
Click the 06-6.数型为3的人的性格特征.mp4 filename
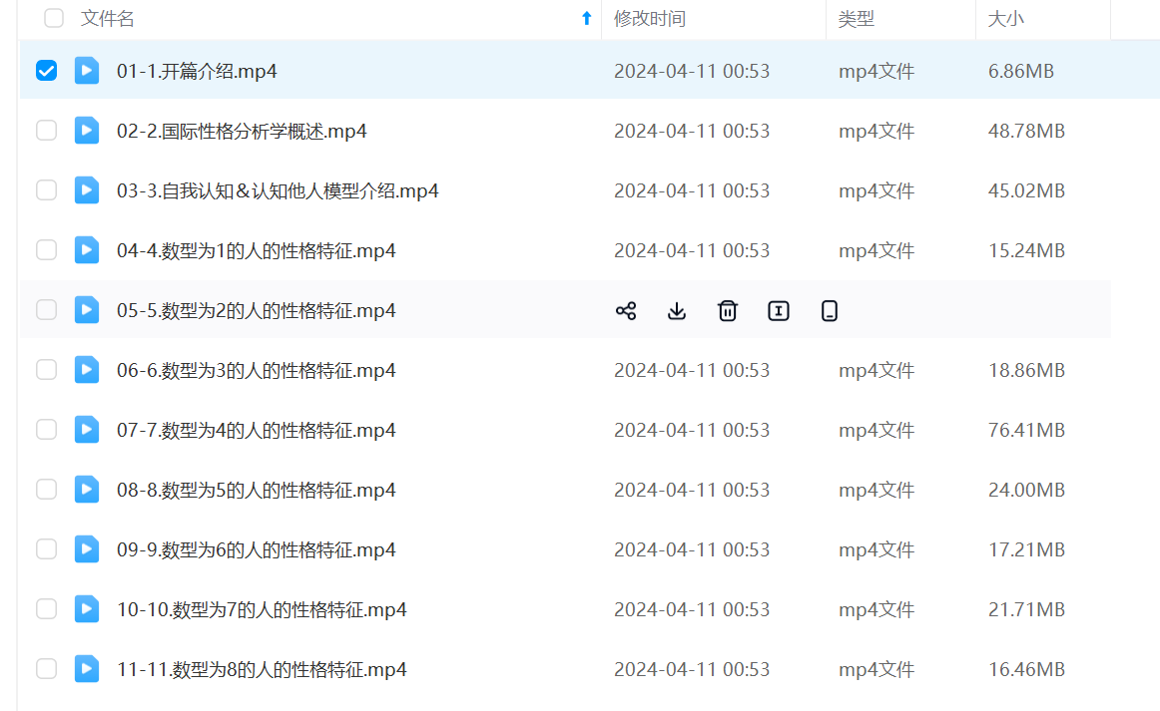tap(257, 371)
